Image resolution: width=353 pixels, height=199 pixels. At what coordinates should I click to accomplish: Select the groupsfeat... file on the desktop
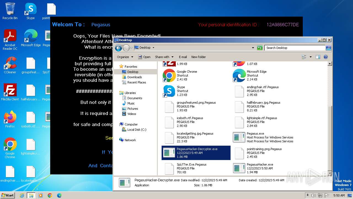[31, 65]
